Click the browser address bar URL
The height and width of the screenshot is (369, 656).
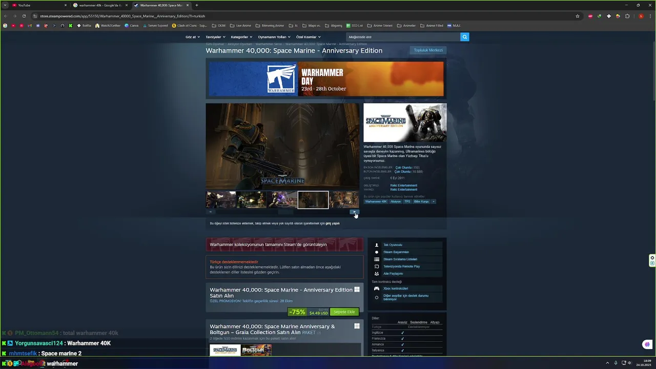point(122,16)
